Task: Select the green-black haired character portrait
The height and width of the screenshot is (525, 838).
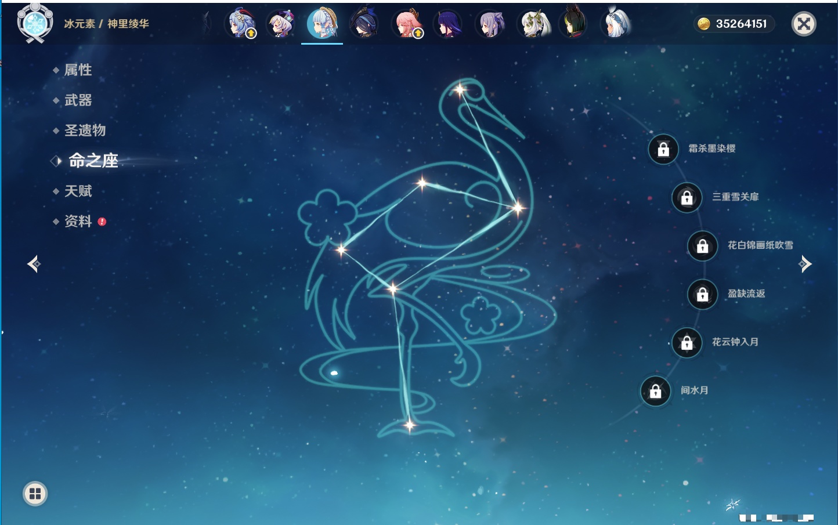Action: [573, 24]
